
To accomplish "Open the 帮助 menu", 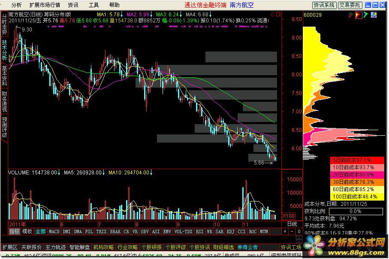I will tap(114, 5).
